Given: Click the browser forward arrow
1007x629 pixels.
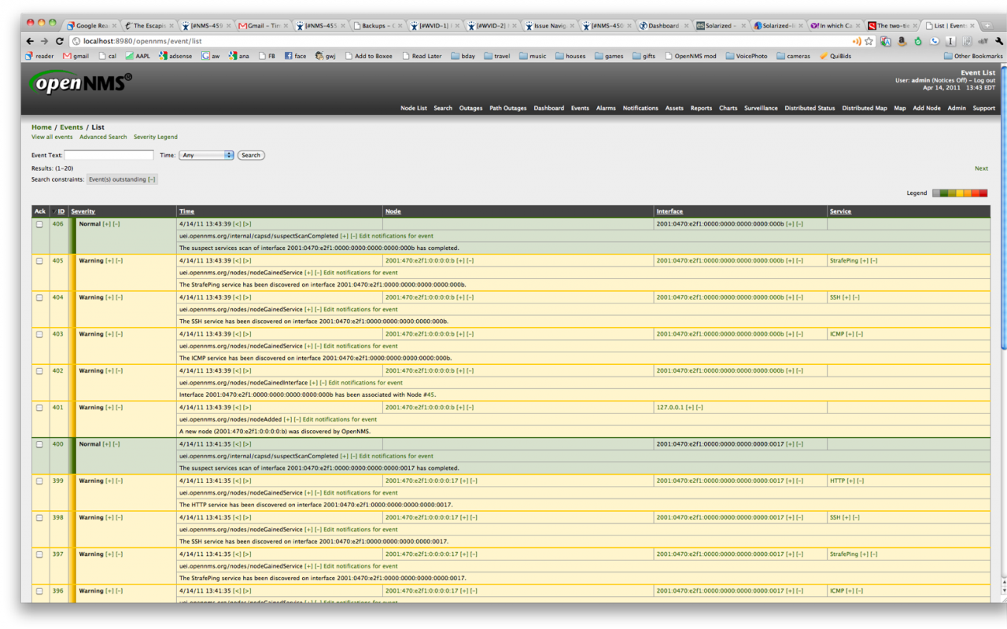Looking at the screenshot, I should (45, 41).
